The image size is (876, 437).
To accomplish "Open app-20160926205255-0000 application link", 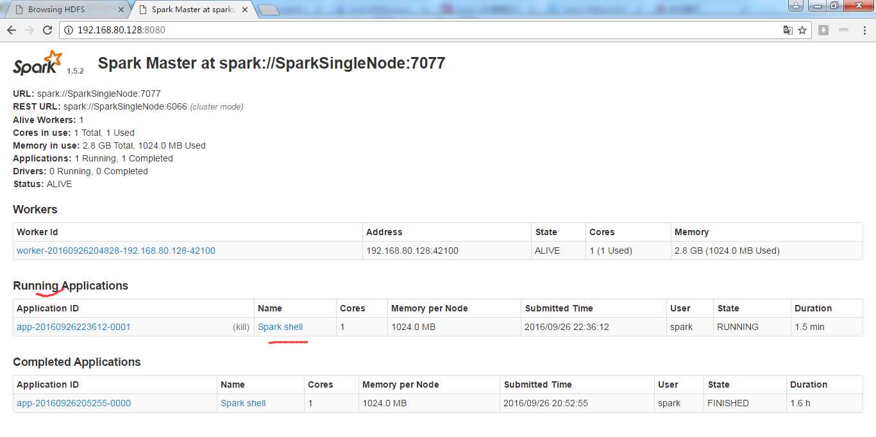I will pos(74,403).
